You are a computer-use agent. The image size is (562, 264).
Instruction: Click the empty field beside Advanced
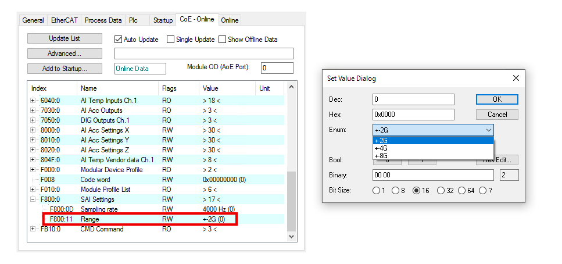click(x=203, y=53)
